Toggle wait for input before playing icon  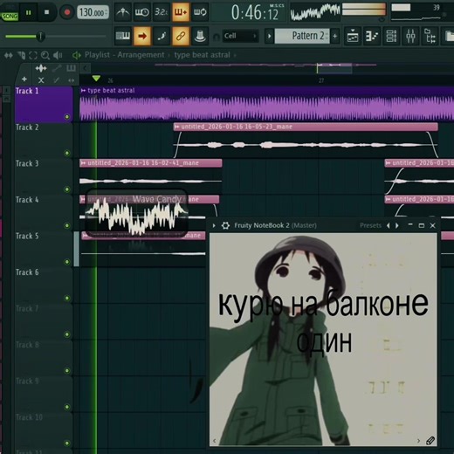point(142,12)
